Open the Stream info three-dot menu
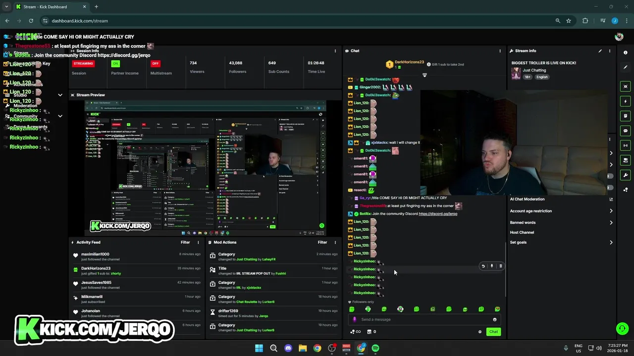This screenshot has height=356, width=634. click(x=610, y=51)
